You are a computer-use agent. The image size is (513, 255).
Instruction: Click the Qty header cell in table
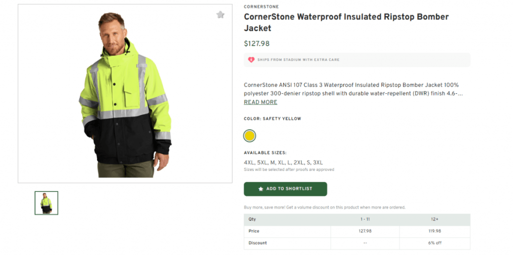point(287,219)
